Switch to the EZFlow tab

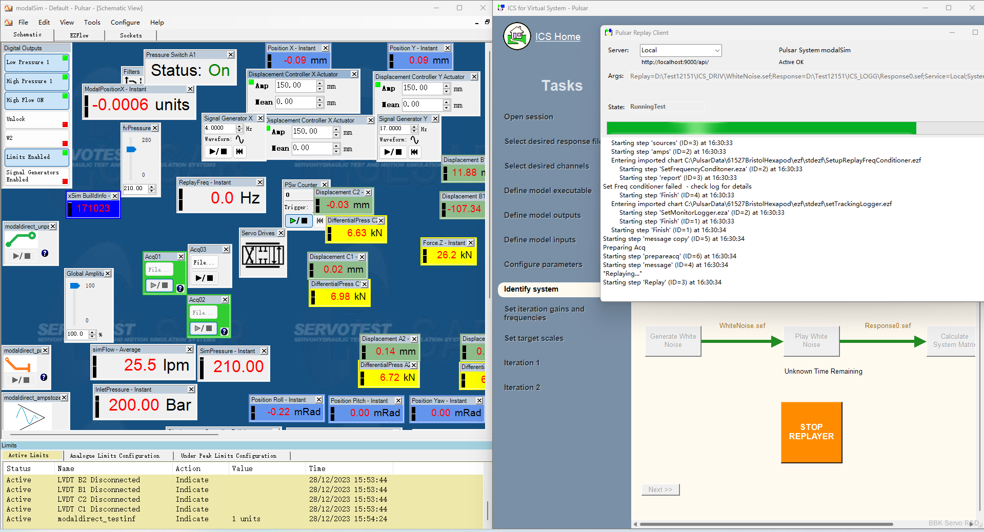79,35
